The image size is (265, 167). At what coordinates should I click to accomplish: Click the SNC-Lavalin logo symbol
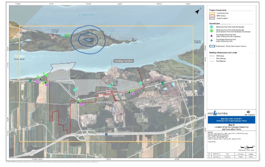[248, 112]
